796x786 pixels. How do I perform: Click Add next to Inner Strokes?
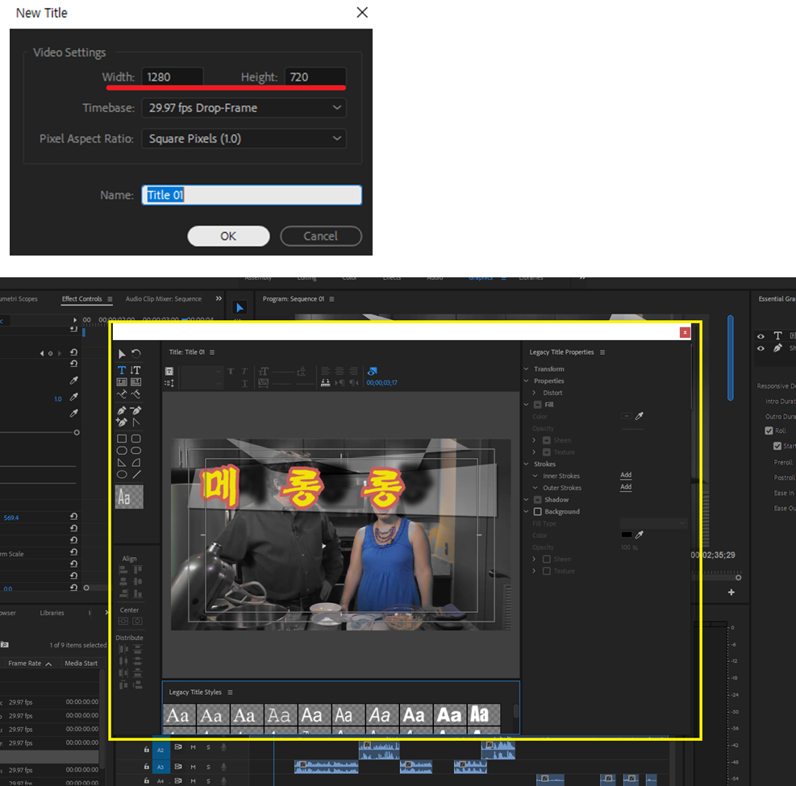pos(626,475)
